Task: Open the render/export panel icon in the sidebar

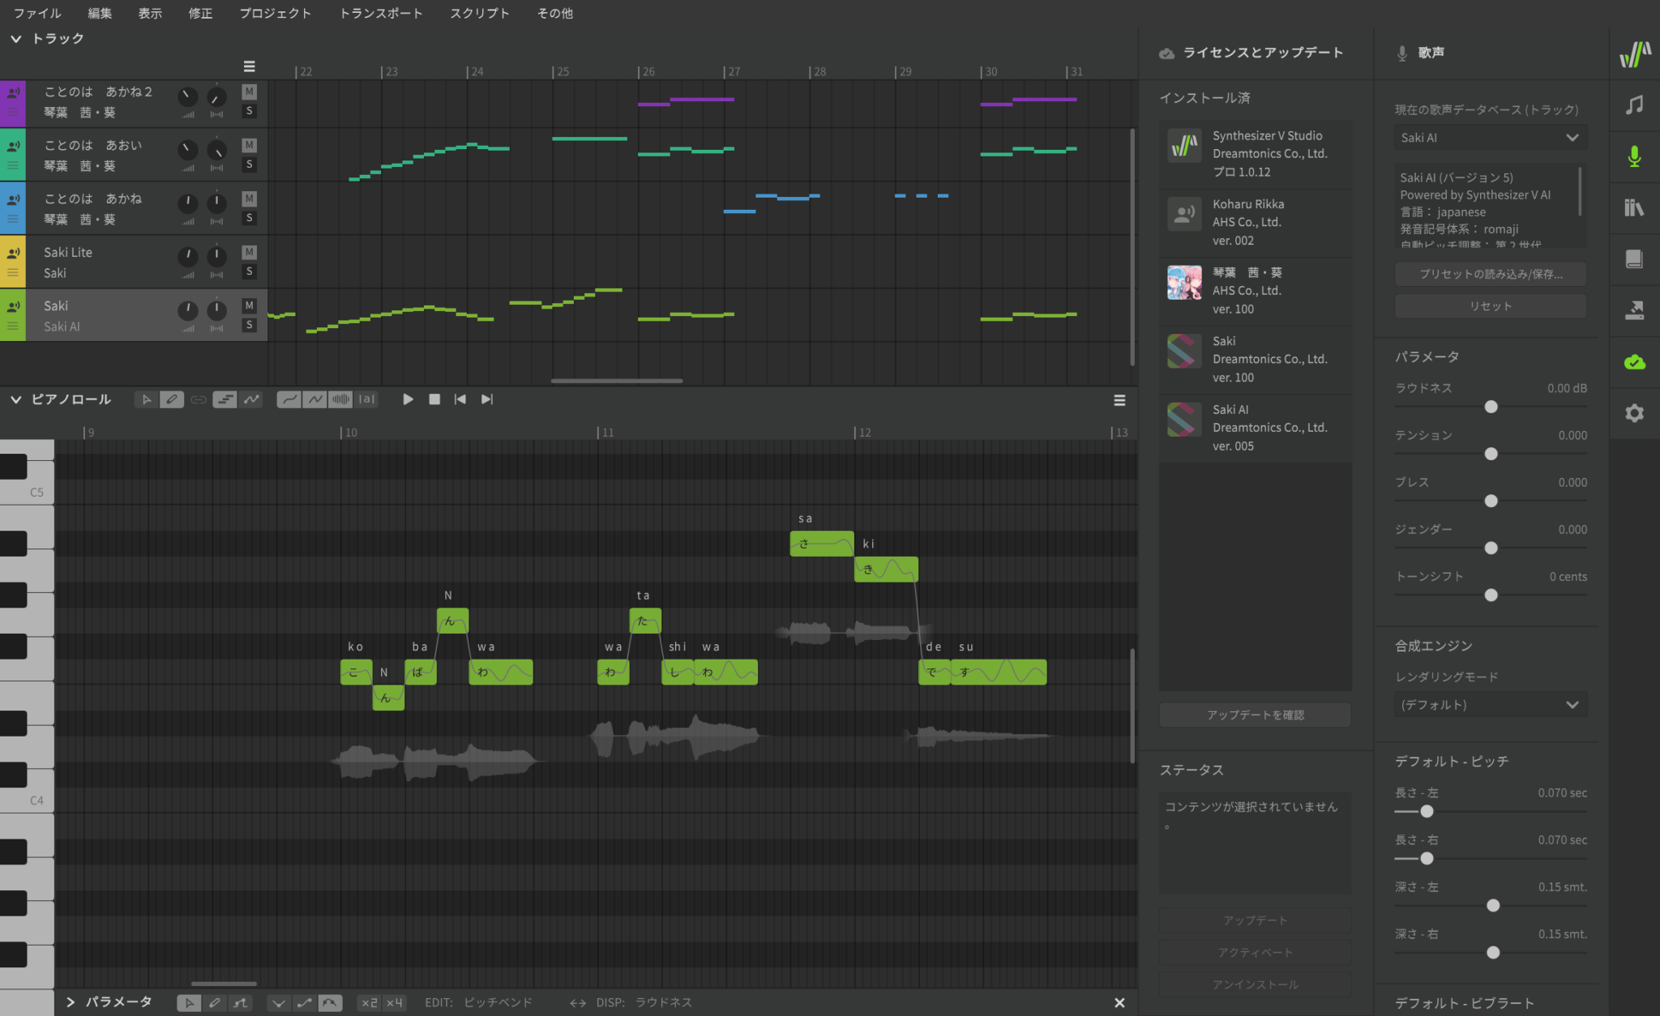Action: point(1635,311)
